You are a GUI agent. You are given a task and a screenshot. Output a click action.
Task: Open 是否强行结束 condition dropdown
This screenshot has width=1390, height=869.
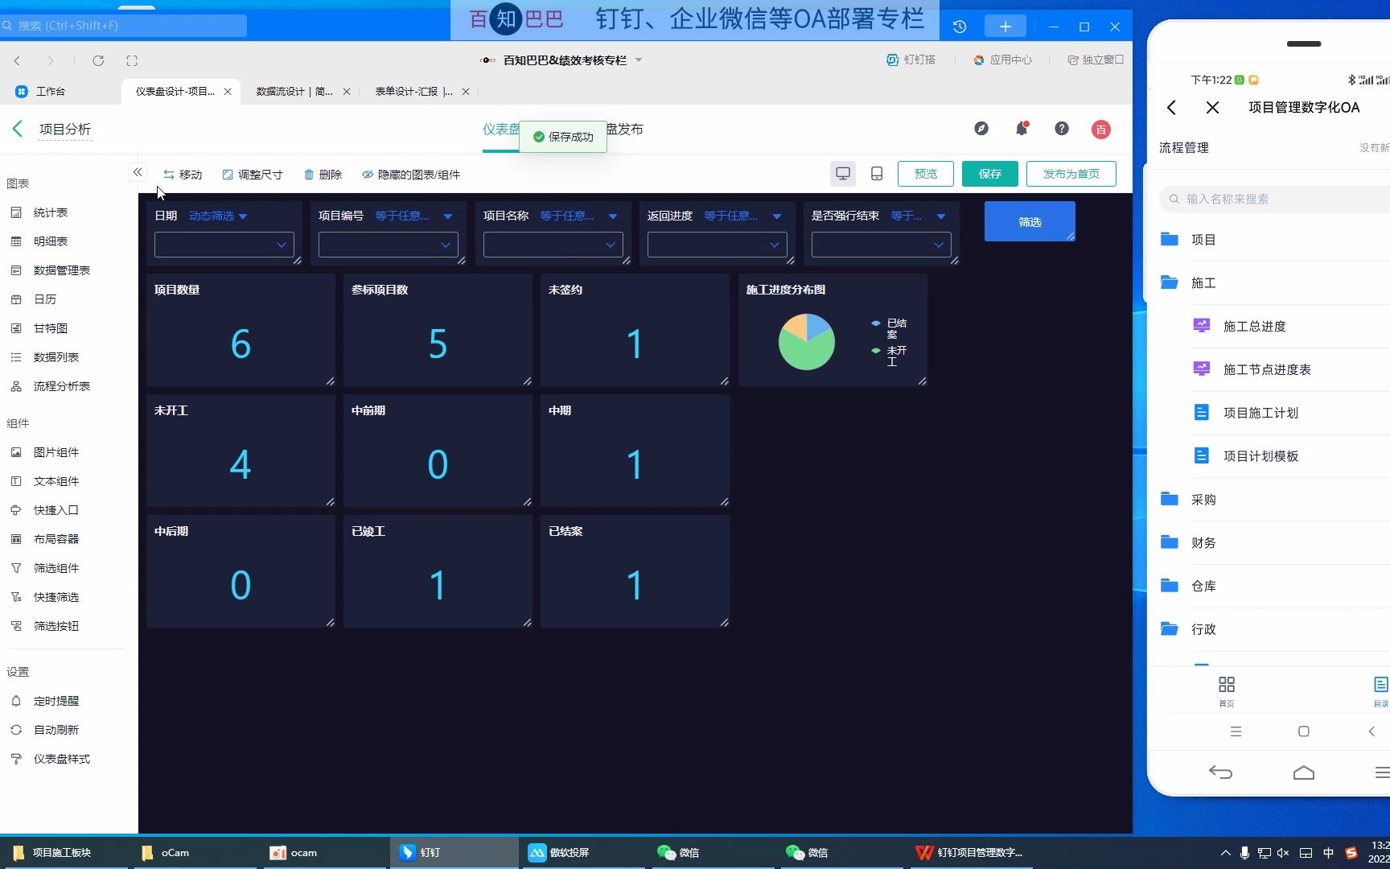(x=918, y=216)
